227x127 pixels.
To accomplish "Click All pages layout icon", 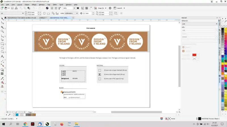I will 53,13.
